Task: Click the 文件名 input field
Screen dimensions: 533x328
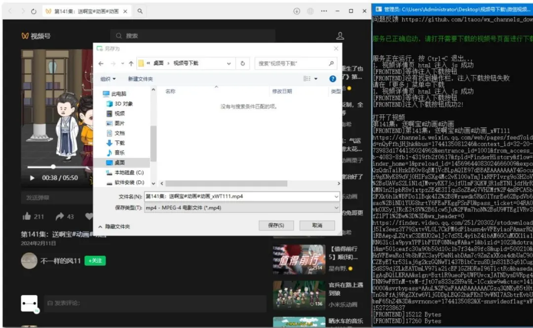Action: [239, 196]
